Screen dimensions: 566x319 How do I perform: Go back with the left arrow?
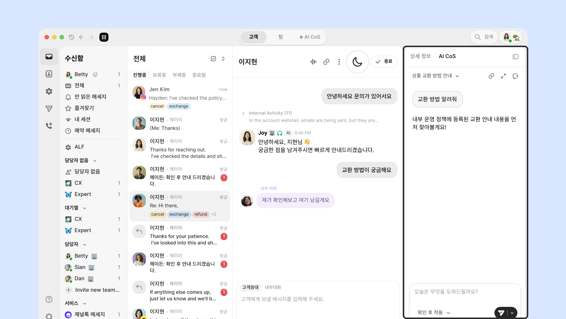pos(81,37)
